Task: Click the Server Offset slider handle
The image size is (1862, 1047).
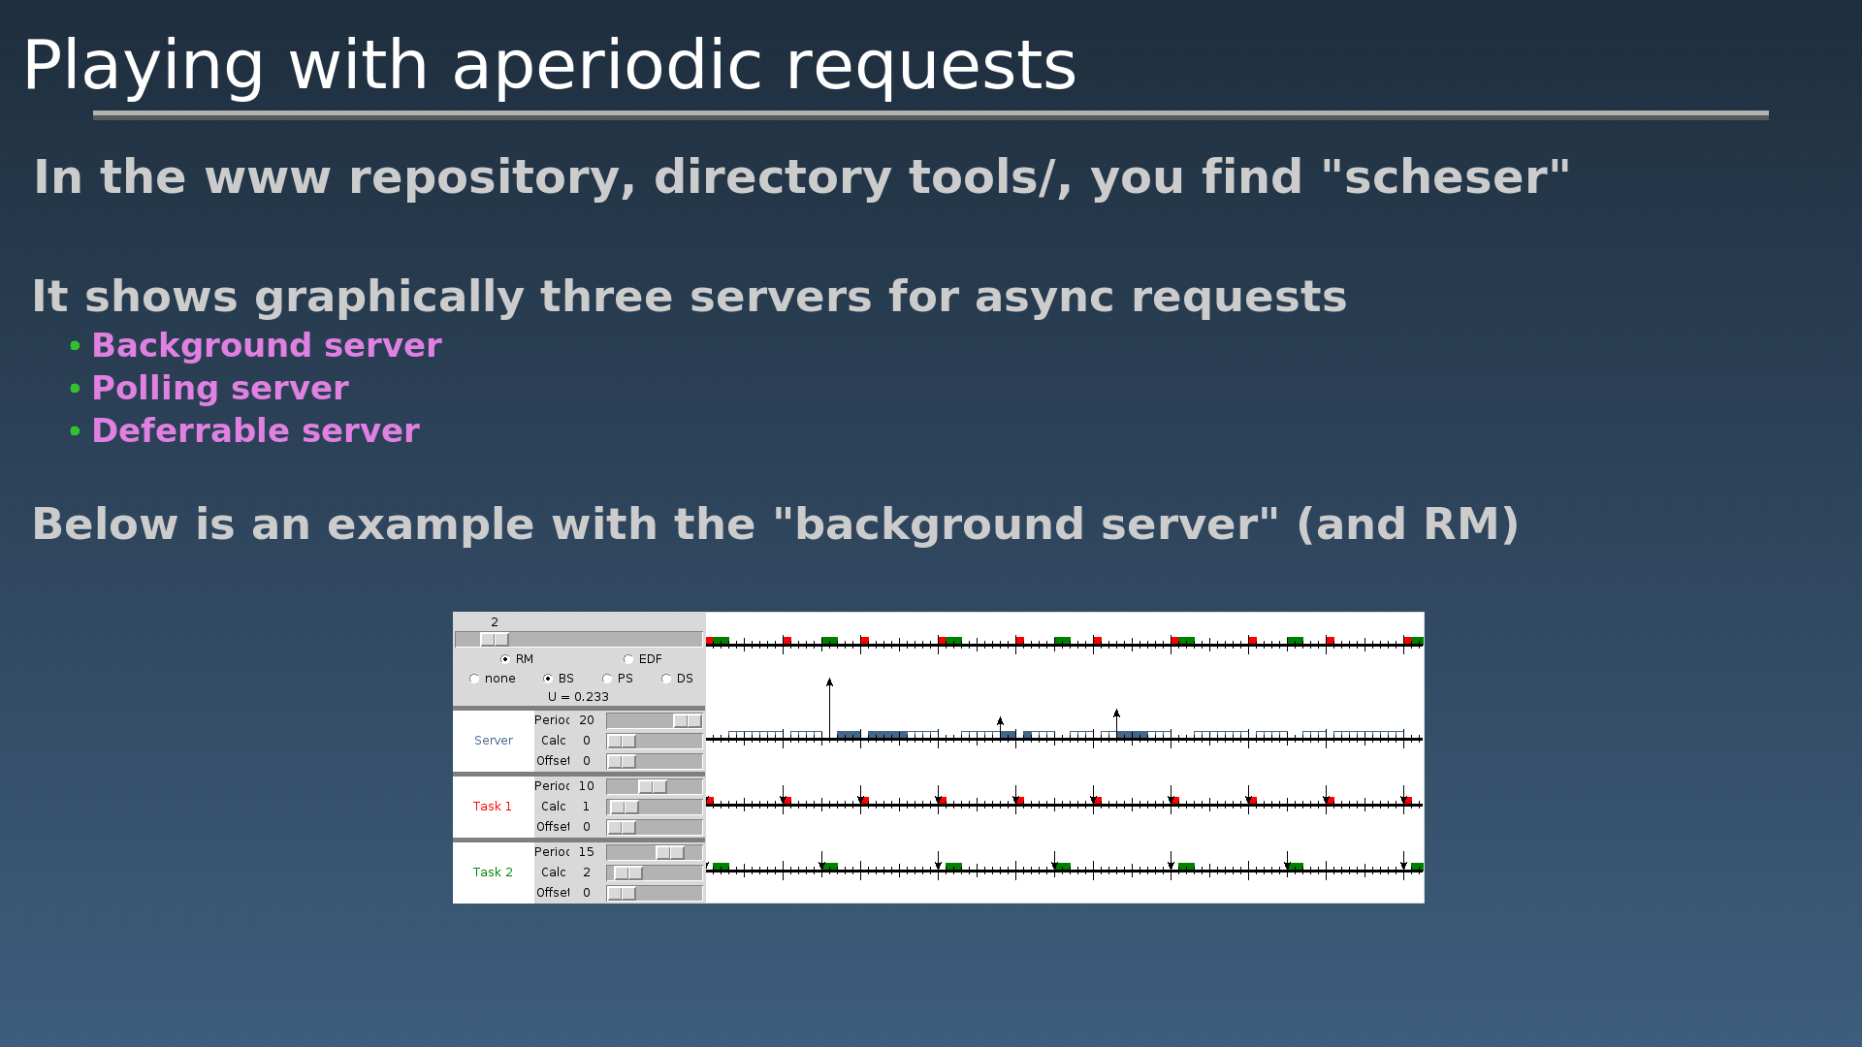Action: (x=622, y=762)
